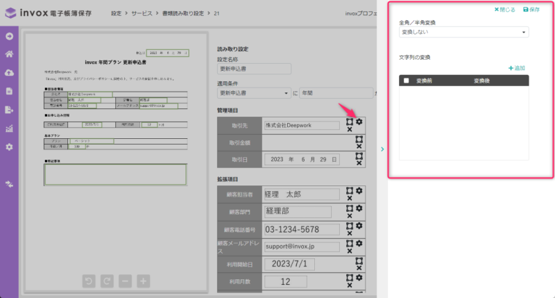
Task: Open the chart report icon in sidebar
Action: [x=10, y=129]
